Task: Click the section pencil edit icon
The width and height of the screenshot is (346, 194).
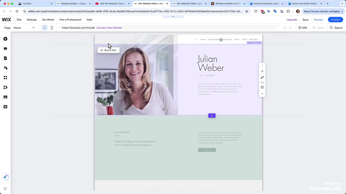Action: (x=262, y=77)
